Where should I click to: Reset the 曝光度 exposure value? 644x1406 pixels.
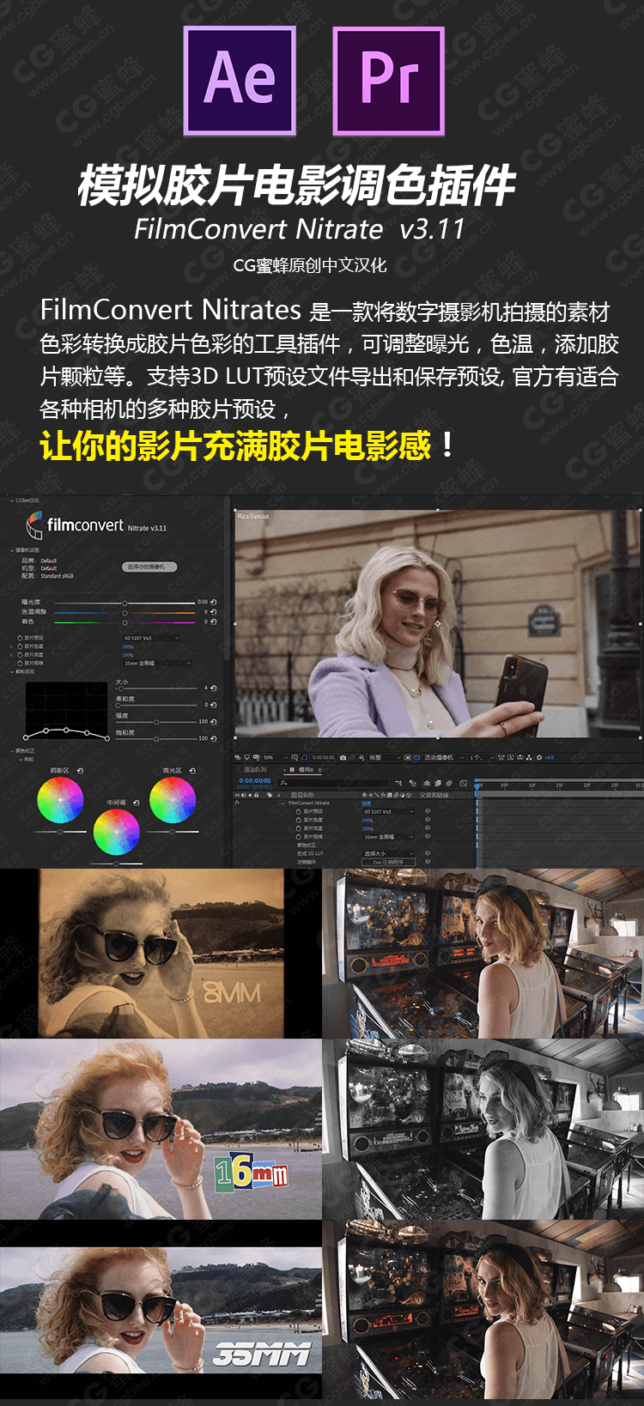tap(213, 603)
